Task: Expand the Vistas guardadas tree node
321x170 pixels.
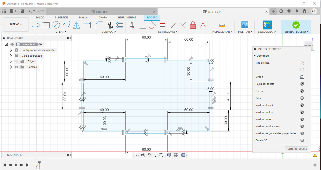Action: (11, 56)
